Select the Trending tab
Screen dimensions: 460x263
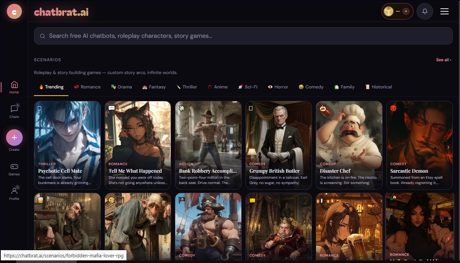click(51, 87)
